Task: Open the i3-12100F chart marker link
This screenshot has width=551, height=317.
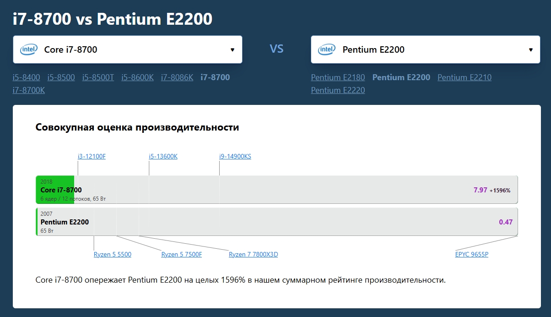Action: point(92,156)
